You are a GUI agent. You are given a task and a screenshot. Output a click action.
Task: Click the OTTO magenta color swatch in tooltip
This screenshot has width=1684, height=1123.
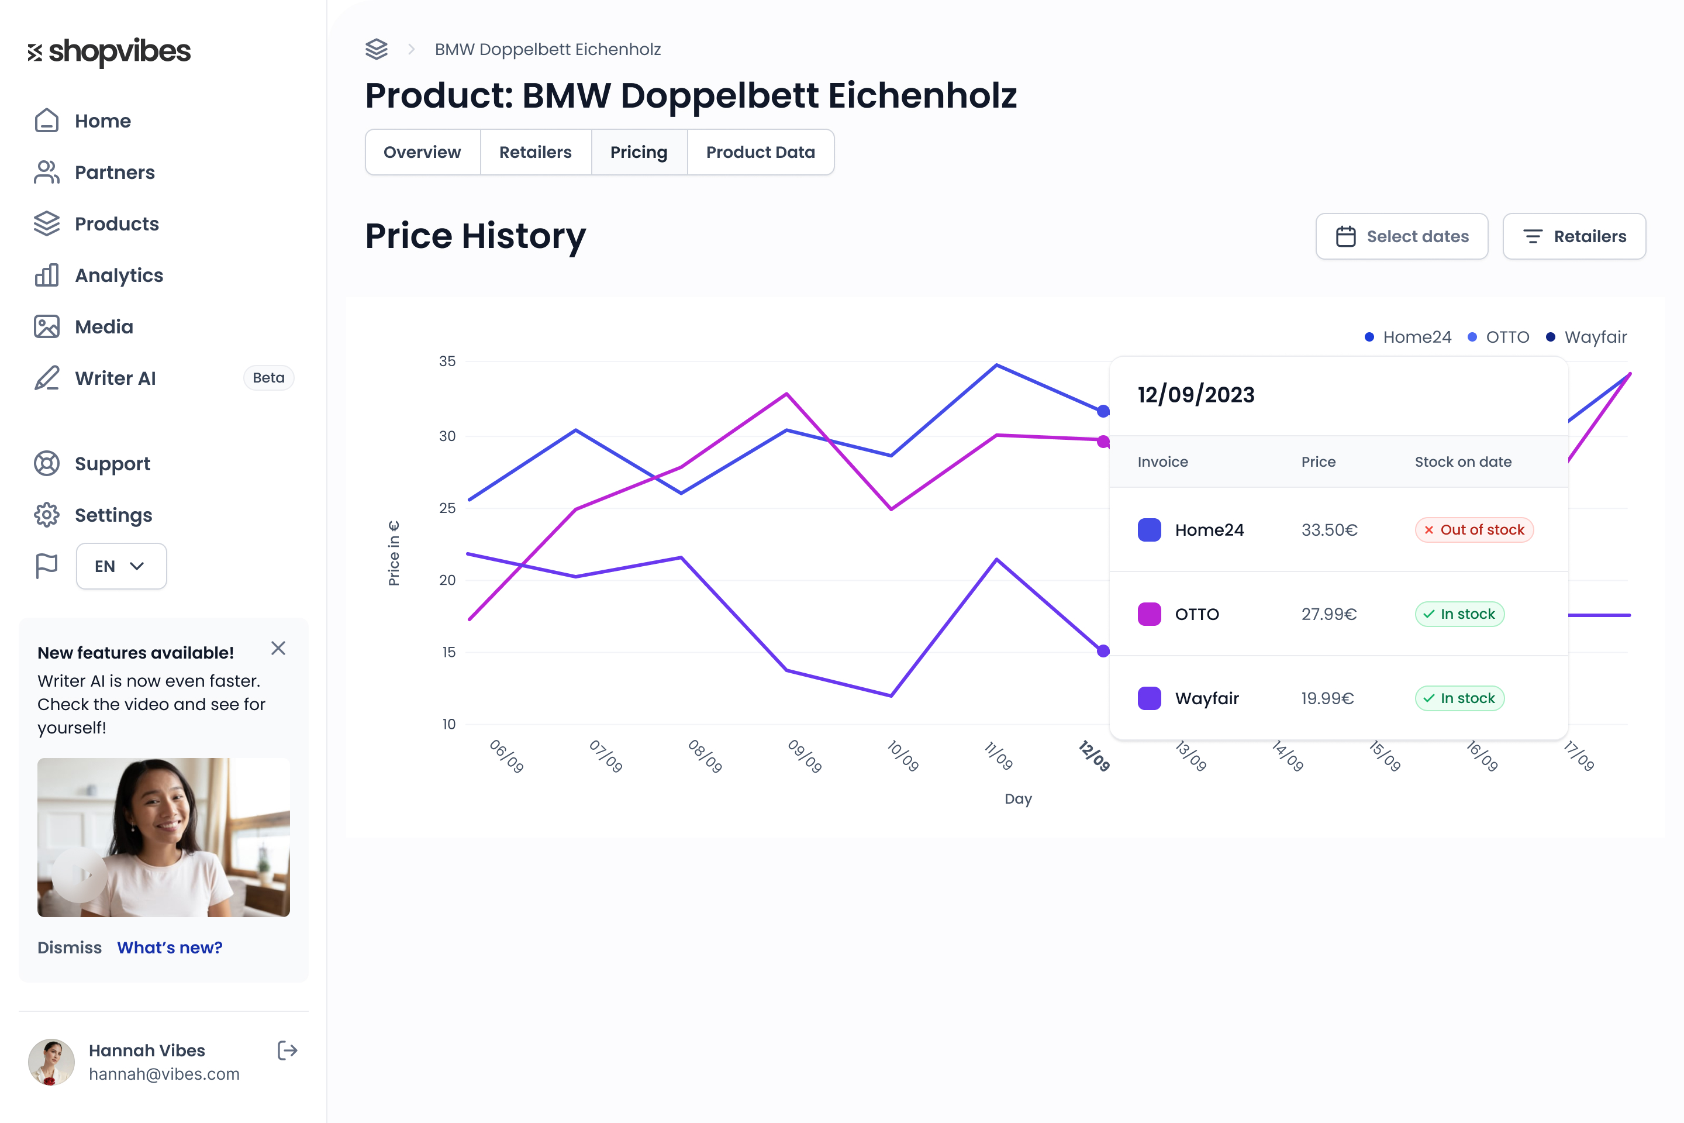(1149, 614)
